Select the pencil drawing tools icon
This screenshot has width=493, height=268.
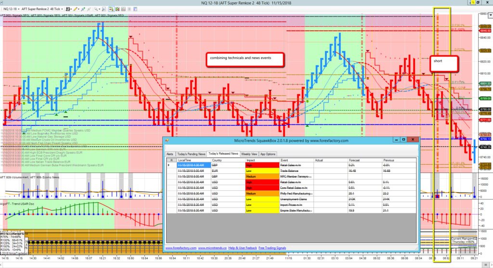click(76, 9)
